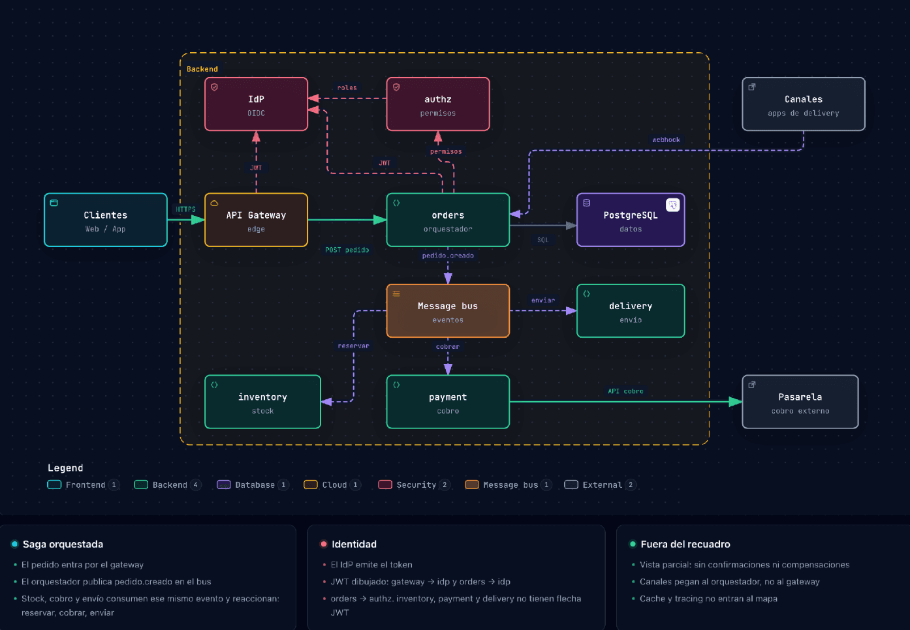Click the database icon on PostgreSQL node
The width and height of the screenshot is (910, 630).
click(x=586, y=203)
